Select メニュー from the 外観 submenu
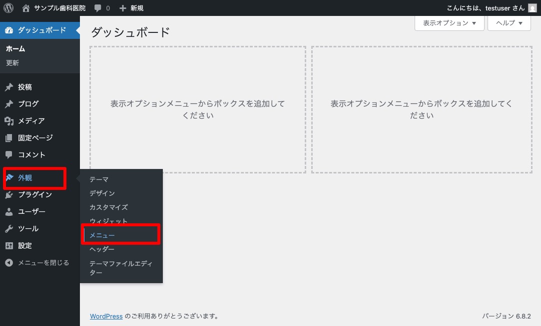541x326 pixels. 102,234
